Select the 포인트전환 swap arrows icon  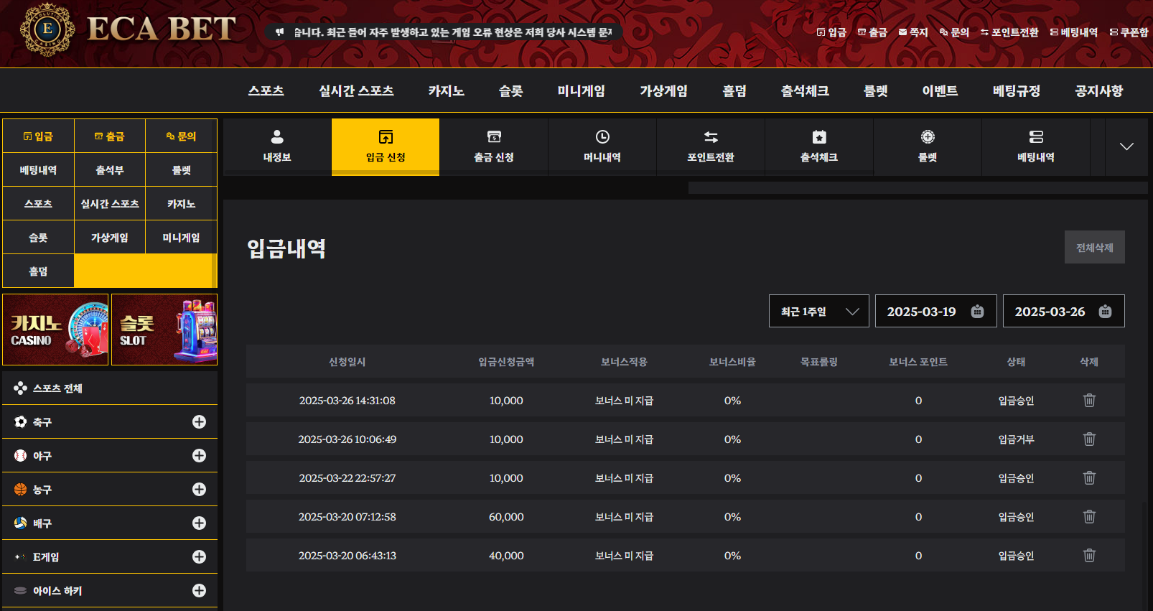(711, 137)
